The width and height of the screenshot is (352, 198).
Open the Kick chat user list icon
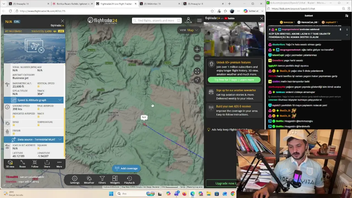[x=347, y=16]
